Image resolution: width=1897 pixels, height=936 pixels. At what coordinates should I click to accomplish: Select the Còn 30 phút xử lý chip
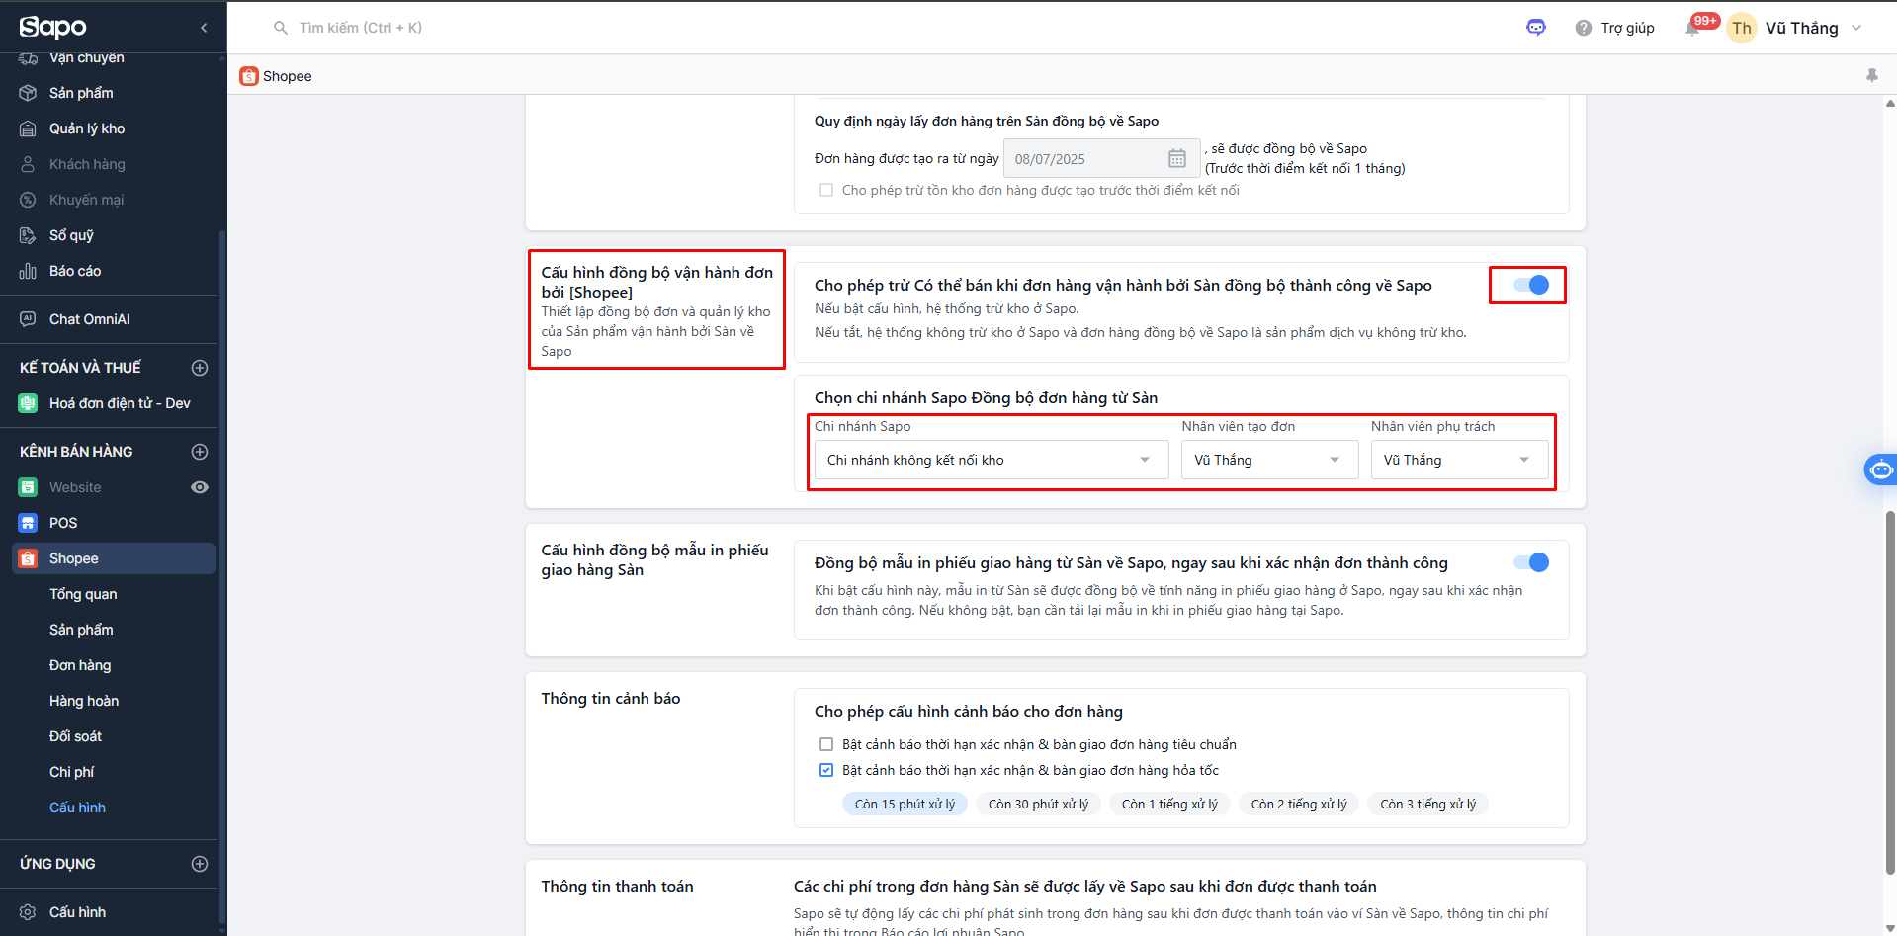click(x=1038, y=804)
